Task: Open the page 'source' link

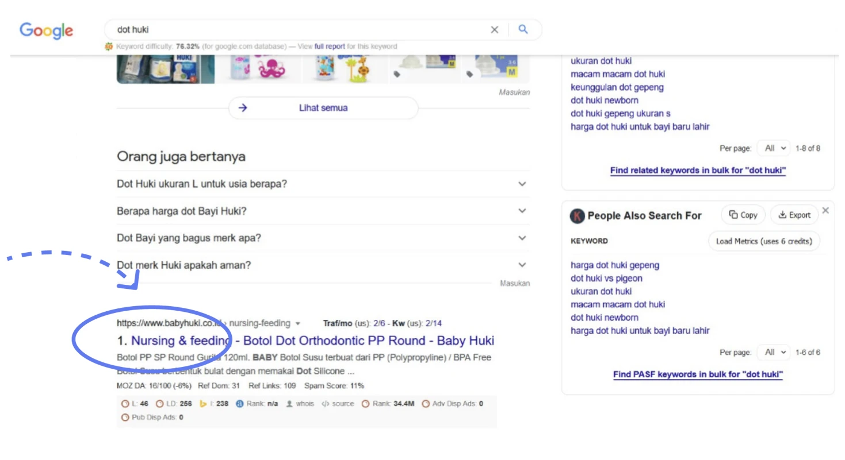Action: (x=343, y=404)
